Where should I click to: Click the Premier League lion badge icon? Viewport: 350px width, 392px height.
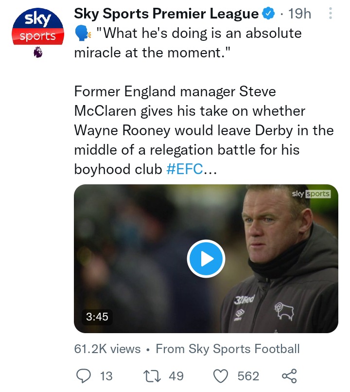(x=38, y=52)
